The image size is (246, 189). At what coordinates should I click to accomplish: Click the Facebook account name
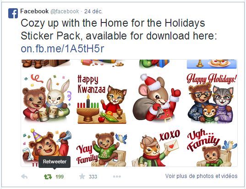34,11
